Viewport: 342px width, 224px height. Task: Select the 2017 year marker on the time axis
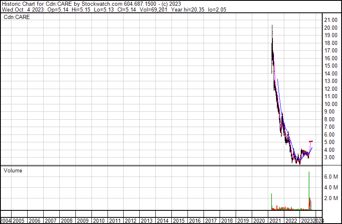click(211, 221)
